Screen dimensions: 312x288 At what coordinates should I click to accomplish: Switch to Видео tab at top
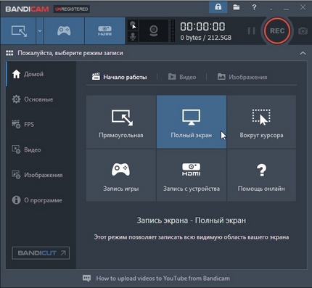pyautogui.click(x=182, y=77)
